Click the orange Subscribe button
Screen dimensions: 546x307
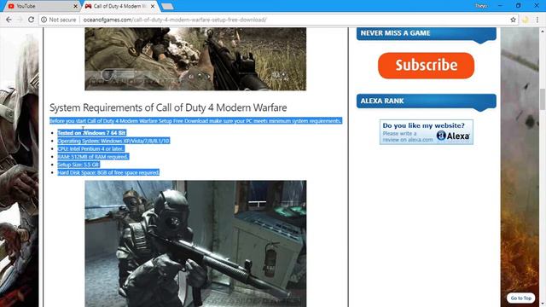(427, 66)
